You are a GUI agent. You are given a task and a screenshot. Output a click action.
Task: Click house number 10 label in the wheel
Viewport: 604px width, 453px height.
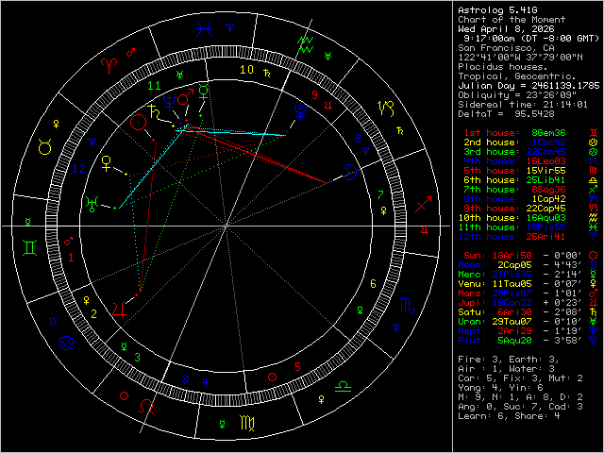247,70
